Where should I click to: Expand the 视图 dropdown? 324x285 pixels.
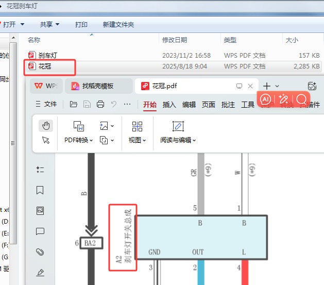point(144,141)
